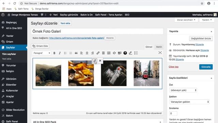218x123 pixels.
Task: Click the page title field Örnek Foto Galeri
Action: tap(97, 31)
